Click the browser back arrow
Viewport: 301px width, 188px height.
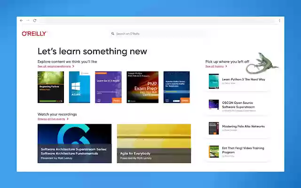(x=21, y=20)
